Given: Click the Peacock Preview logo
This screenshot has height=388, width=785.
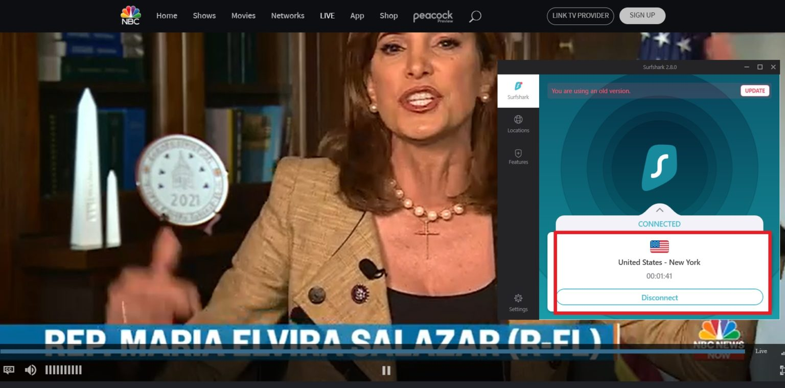Looking at the screenshot, I should [433, 16].
